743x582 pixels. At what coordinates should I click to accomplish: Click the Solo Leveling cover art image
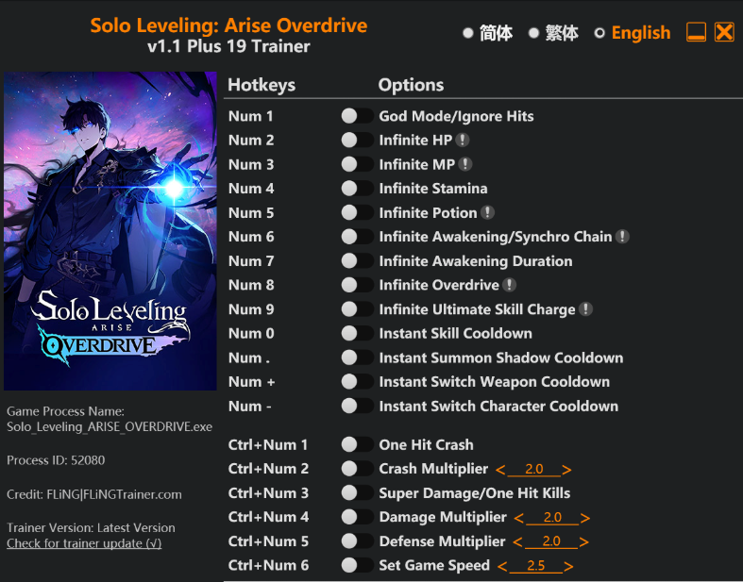[x=110, y=231]
